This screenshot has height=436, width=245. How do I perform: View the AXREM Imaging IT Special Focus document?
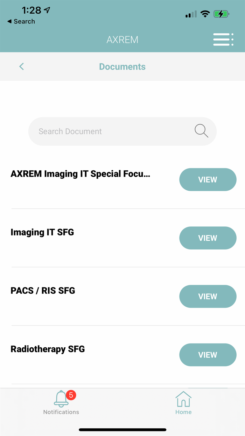coord(208,179)
